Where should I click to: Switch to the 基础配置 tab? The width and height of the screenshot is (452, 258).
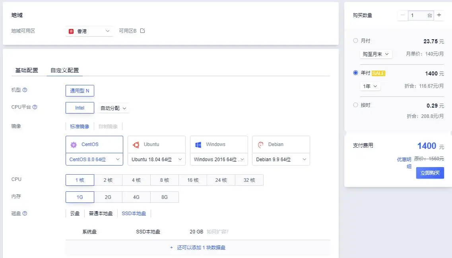[x=27, y=70]
